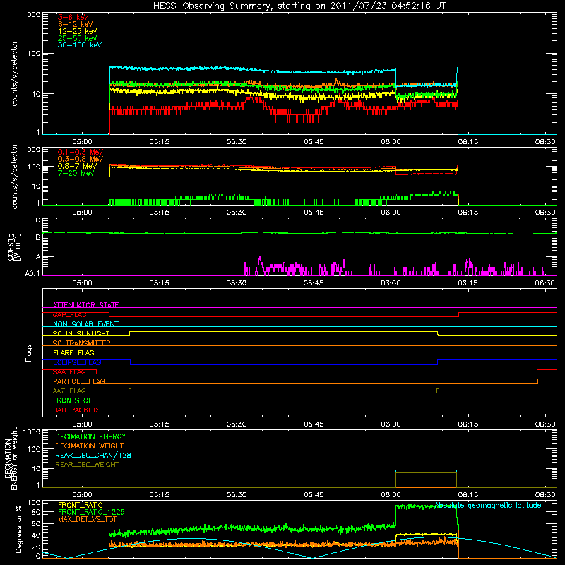Select the SC_TRANSMITTER flag label
This screenshot has width=565, height=565.
(81, 343)
